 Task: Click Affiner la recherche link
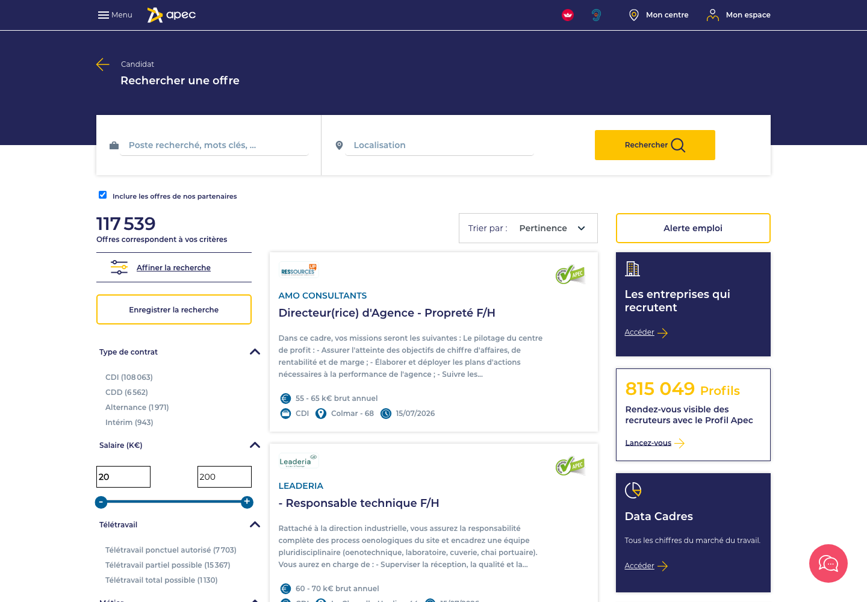[x=173, y=268]
